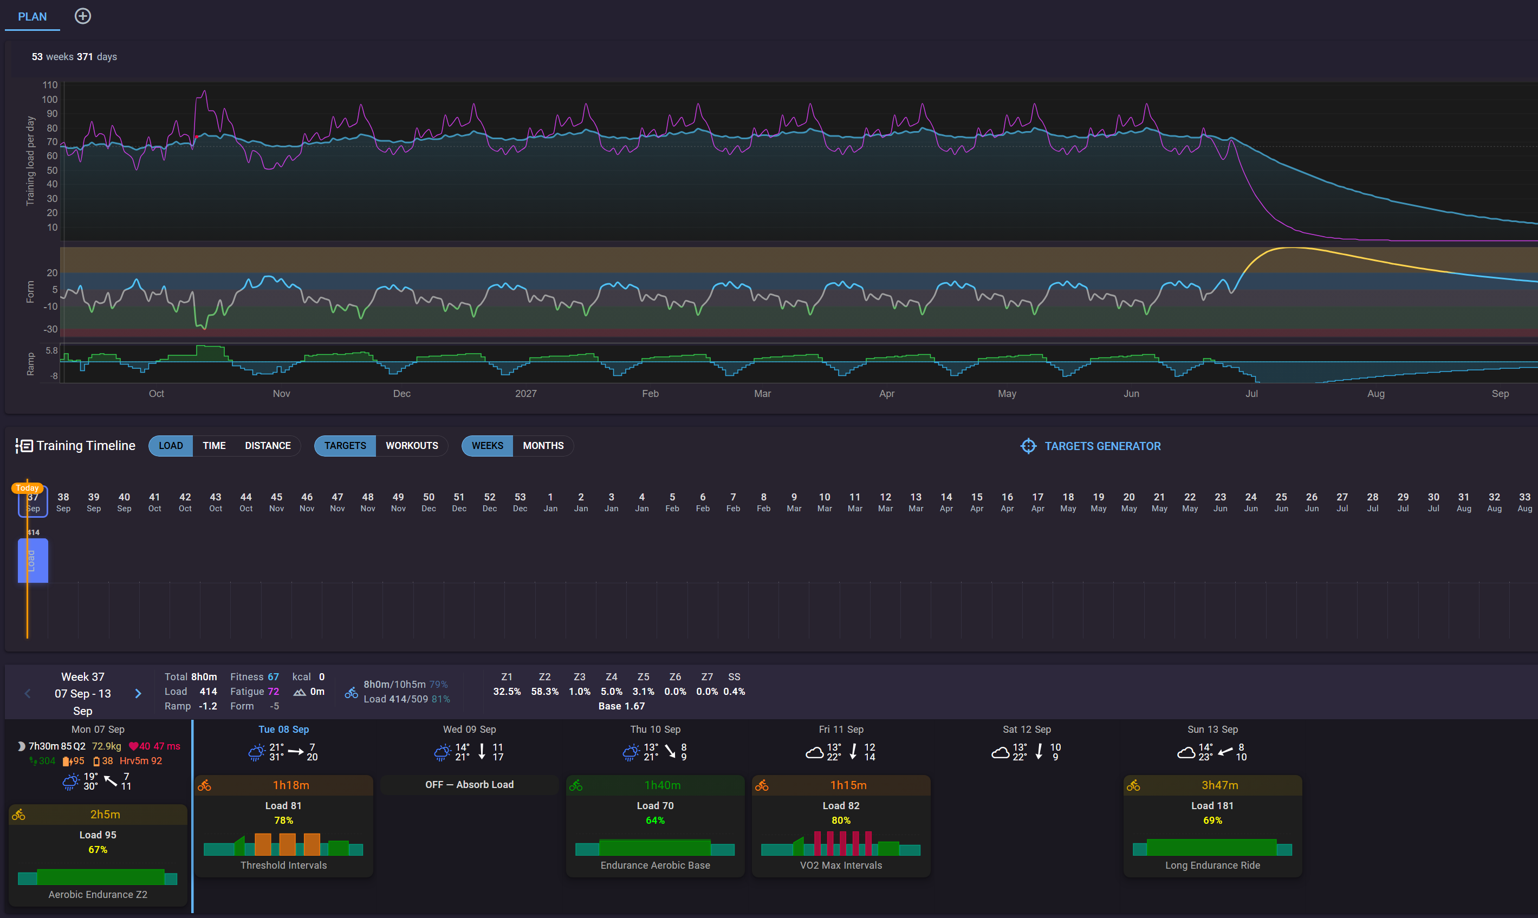
Task: Click the blue bike icon beside 8h0m/10h5m
Action: [351, 692]
